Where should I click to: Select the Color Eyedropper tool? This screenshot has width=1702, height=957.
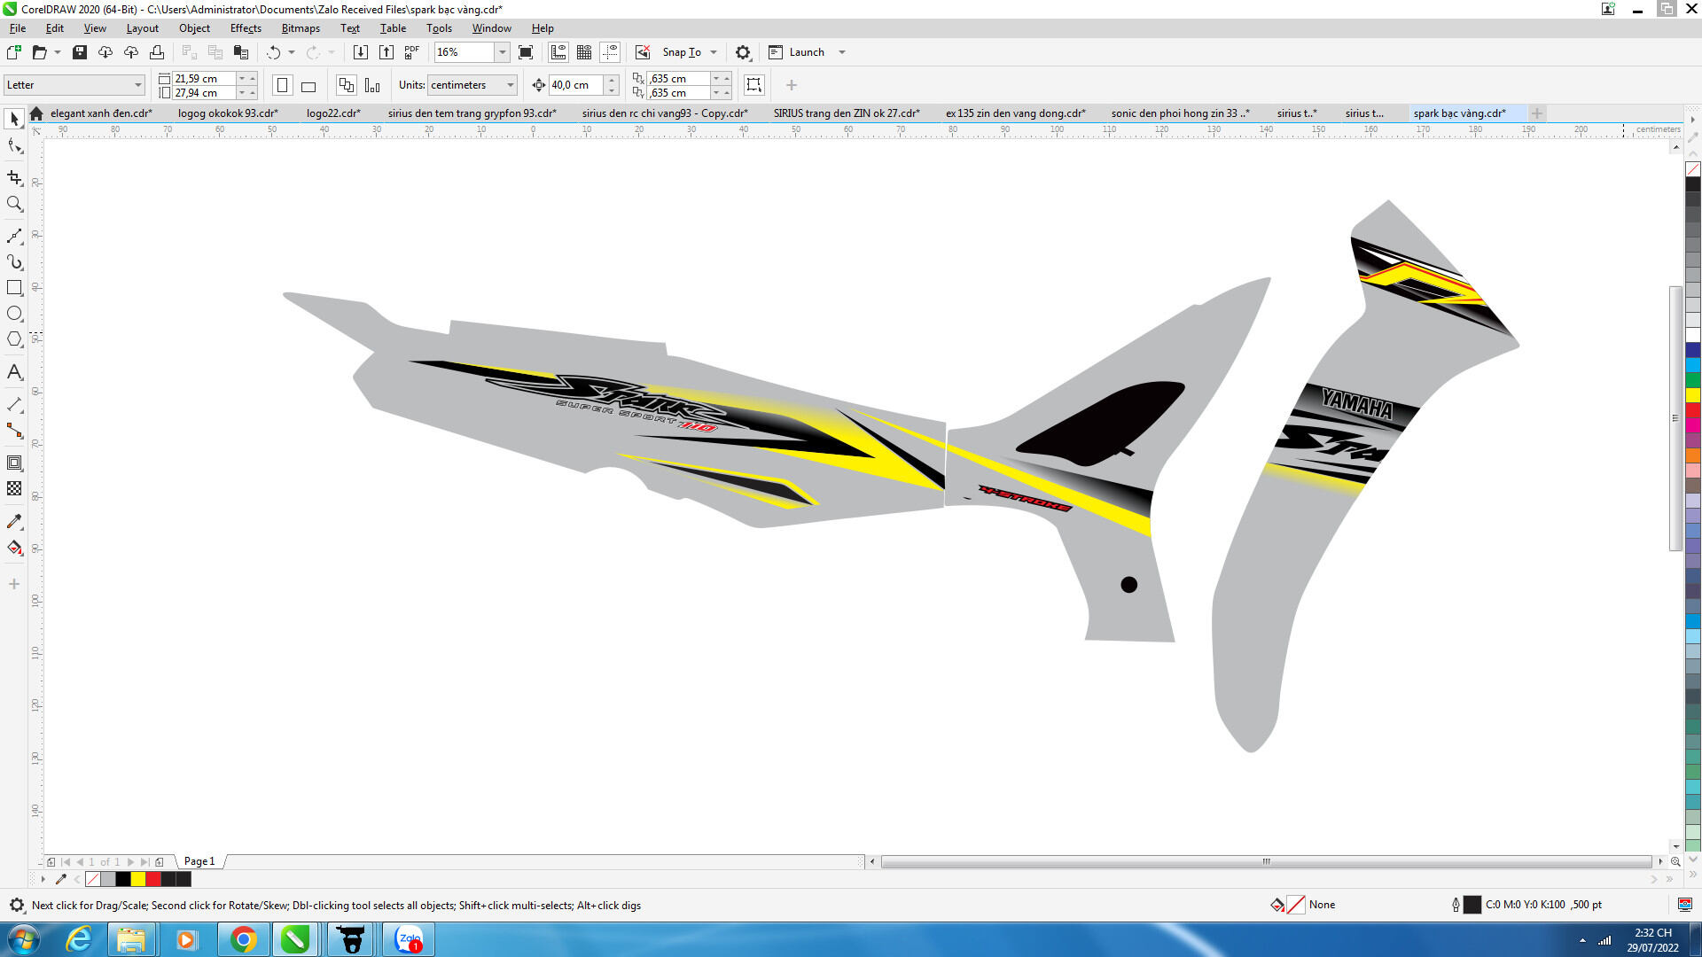coord(14,521)
